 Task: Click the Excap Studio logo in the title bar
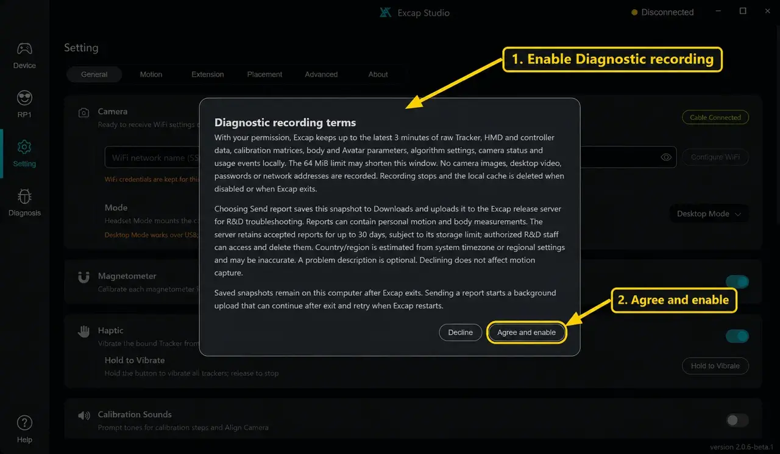click(x=385, y=12)
